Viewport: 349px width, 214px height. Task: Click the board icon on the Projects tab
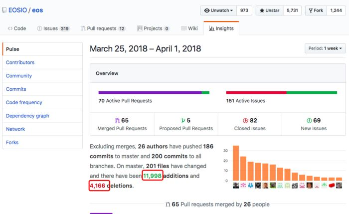(140, 28)
